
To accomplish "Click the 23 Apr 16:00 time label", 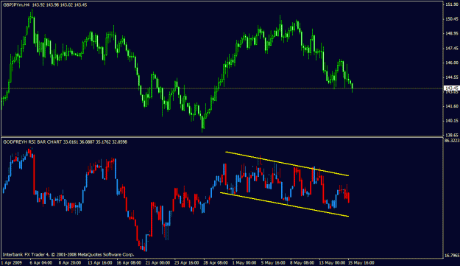I will [x=187, y=262].
